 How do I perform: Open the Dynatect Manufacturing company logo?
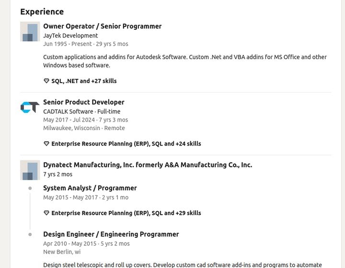click(30, 170)
